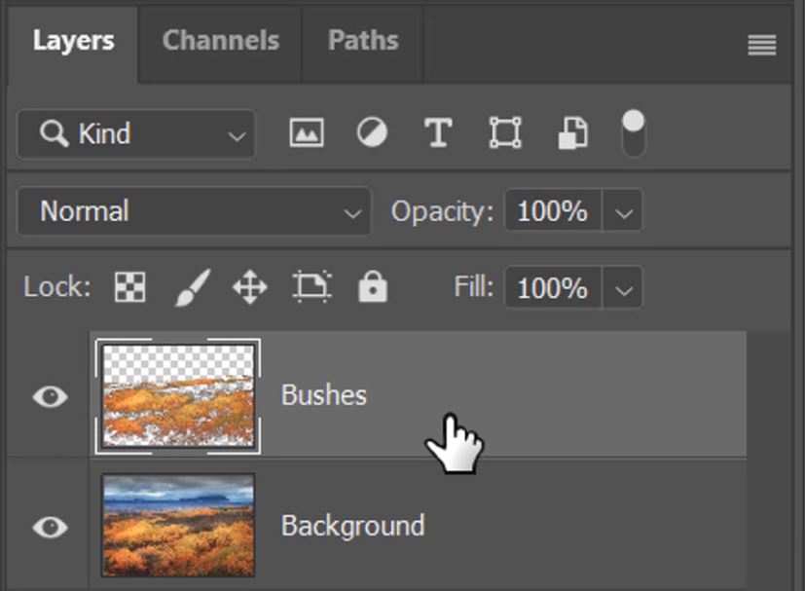805x591 pixels.
Task: Click the Bushes layer thumbnail
Action: point(178,395)
